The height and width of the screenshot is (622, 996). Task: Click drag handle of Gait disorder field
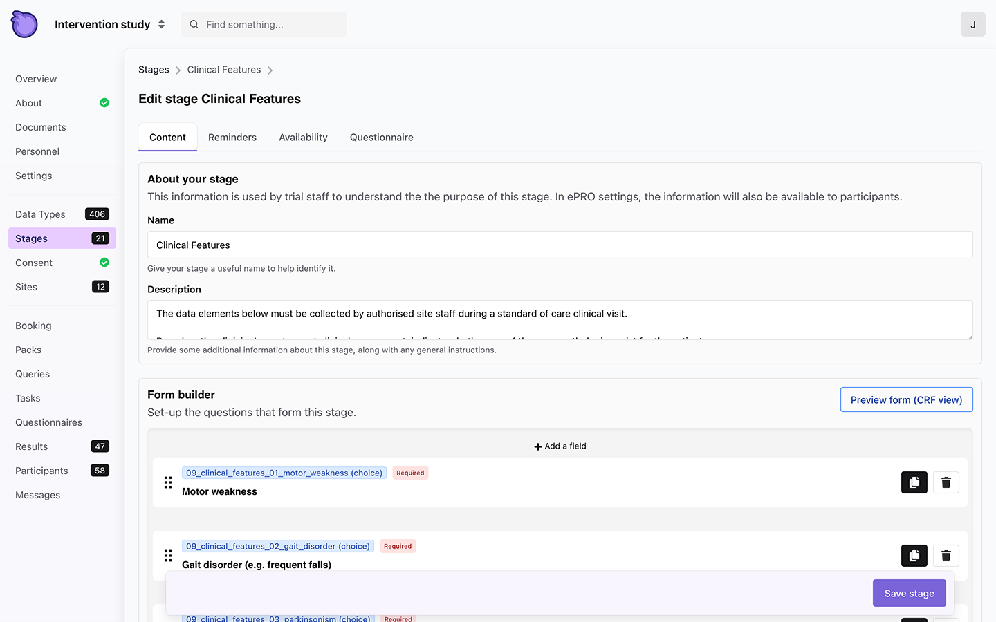click(168, 556)
